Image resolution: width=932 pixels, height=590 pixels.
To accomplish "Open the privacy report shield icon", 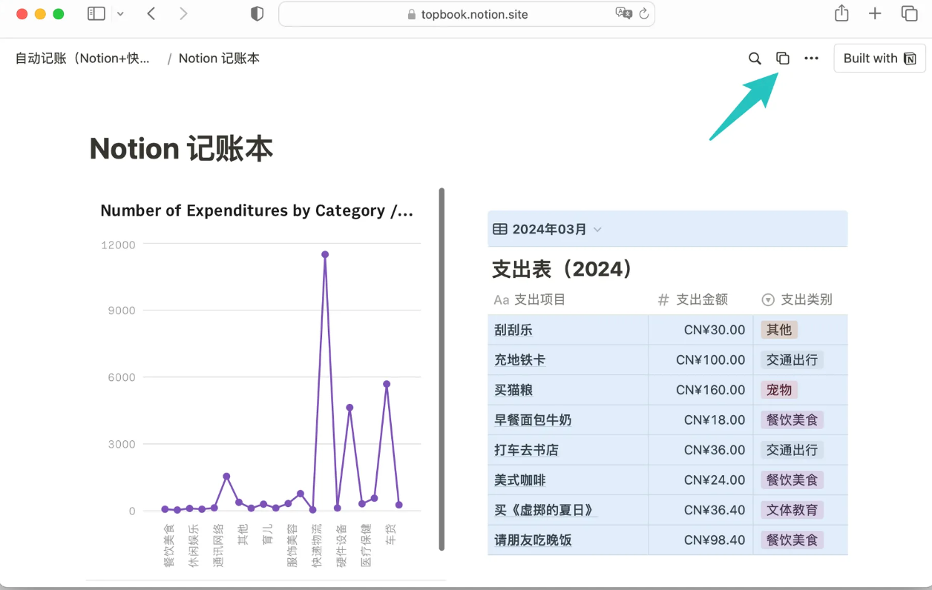I will tap(257, 14).
